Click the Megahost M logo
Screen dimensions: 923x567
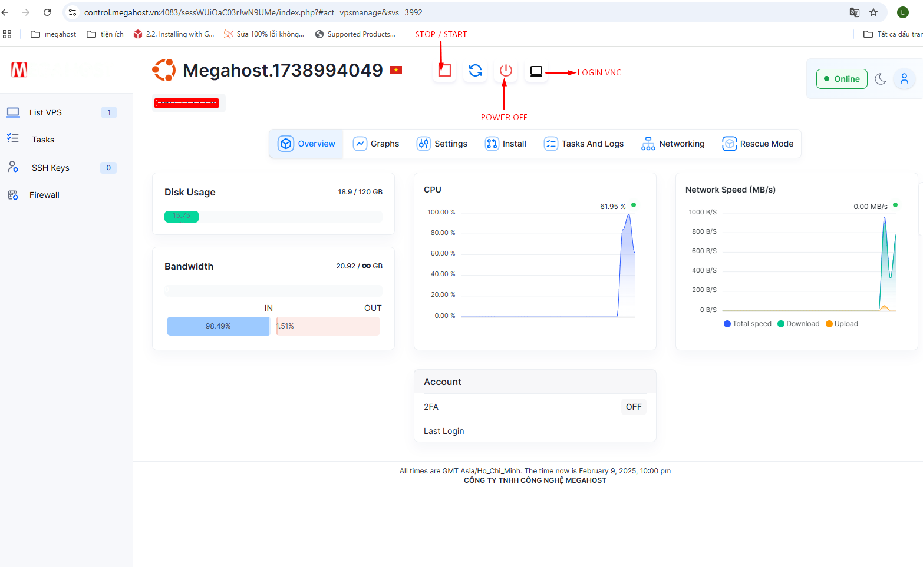[x=19, y=70]
